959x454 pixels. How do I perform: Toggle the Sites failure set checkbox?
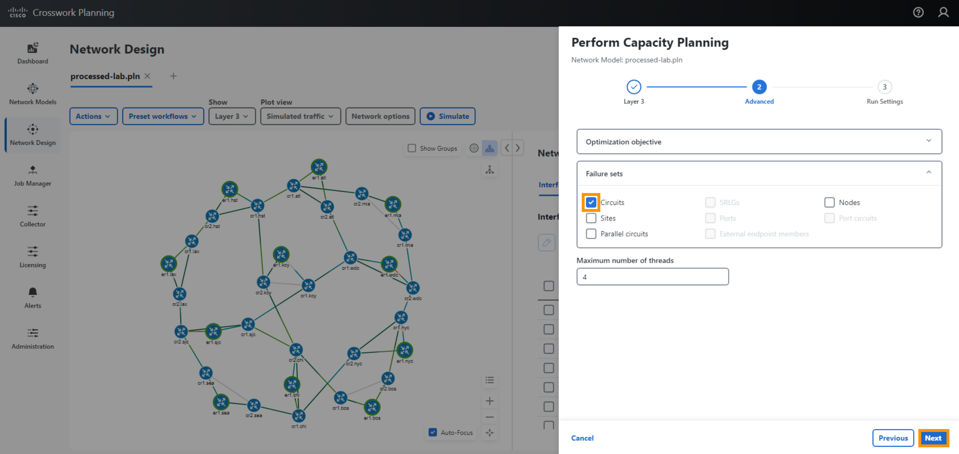(x=591, y=217)
